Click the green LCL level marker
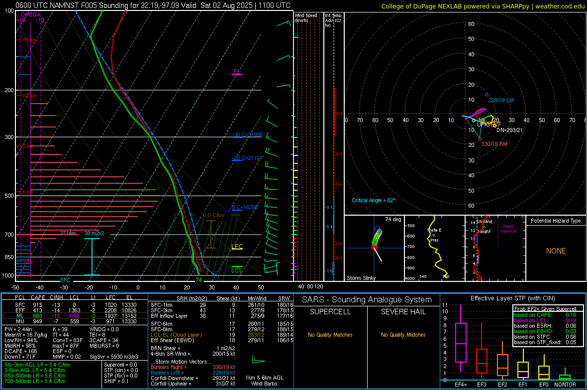This screenshot has width=587, height=390. click(x=237, y=270)
